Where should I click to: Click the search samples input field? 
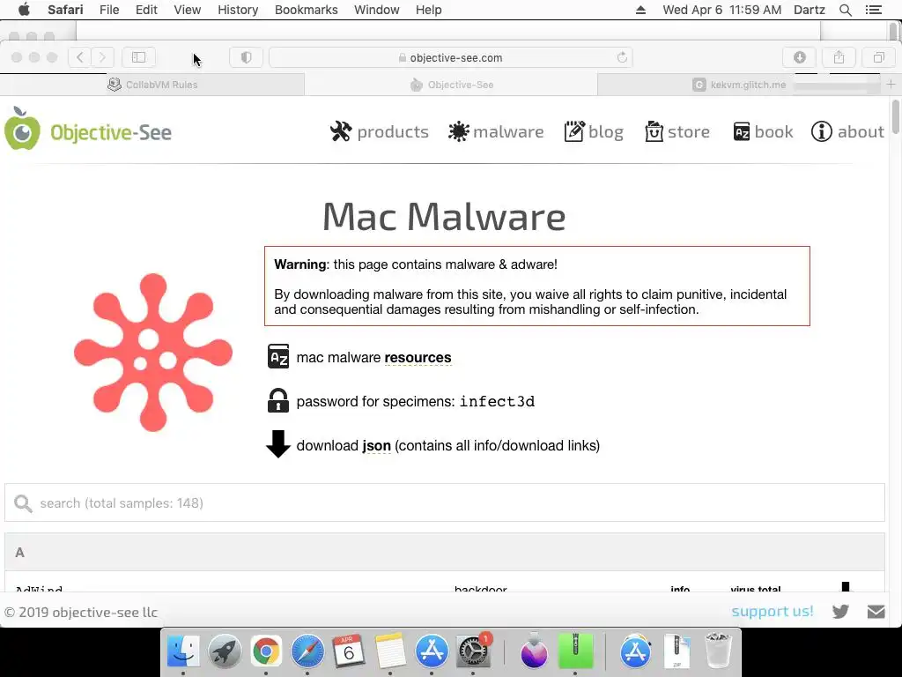[445, 502]
